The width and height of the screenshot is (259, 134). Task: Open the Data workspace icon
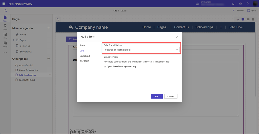pyautogui.click(x=5, y=36)
